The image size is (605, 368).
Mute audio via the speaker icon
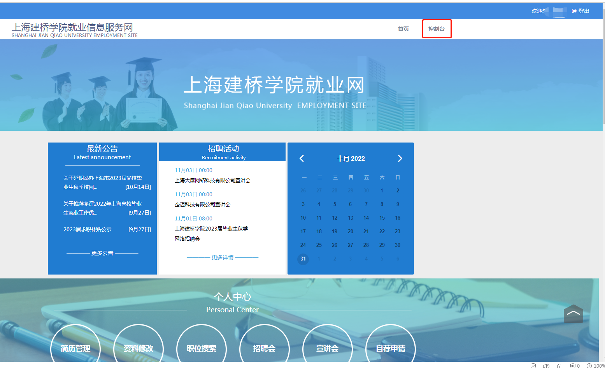tap(546, 365)
